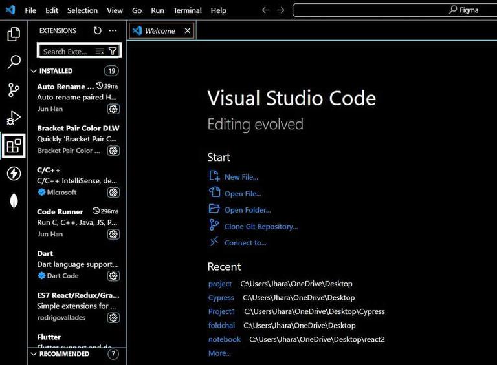
Task: Click the Open Folder icon
Action: [214, 209]
